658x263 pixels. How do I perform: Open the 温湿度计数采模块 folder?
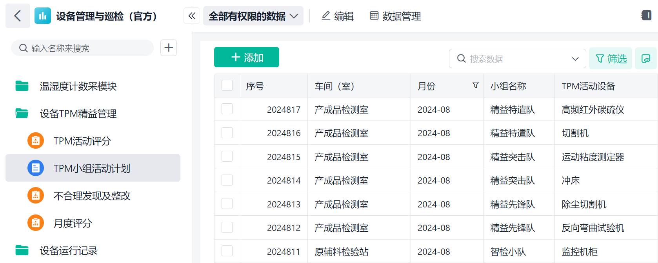point(78,86)
